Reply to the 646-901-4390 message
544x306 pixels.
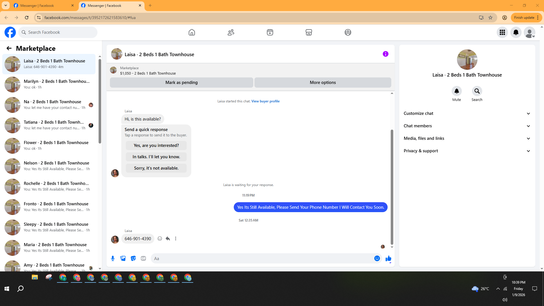point(168,239)
